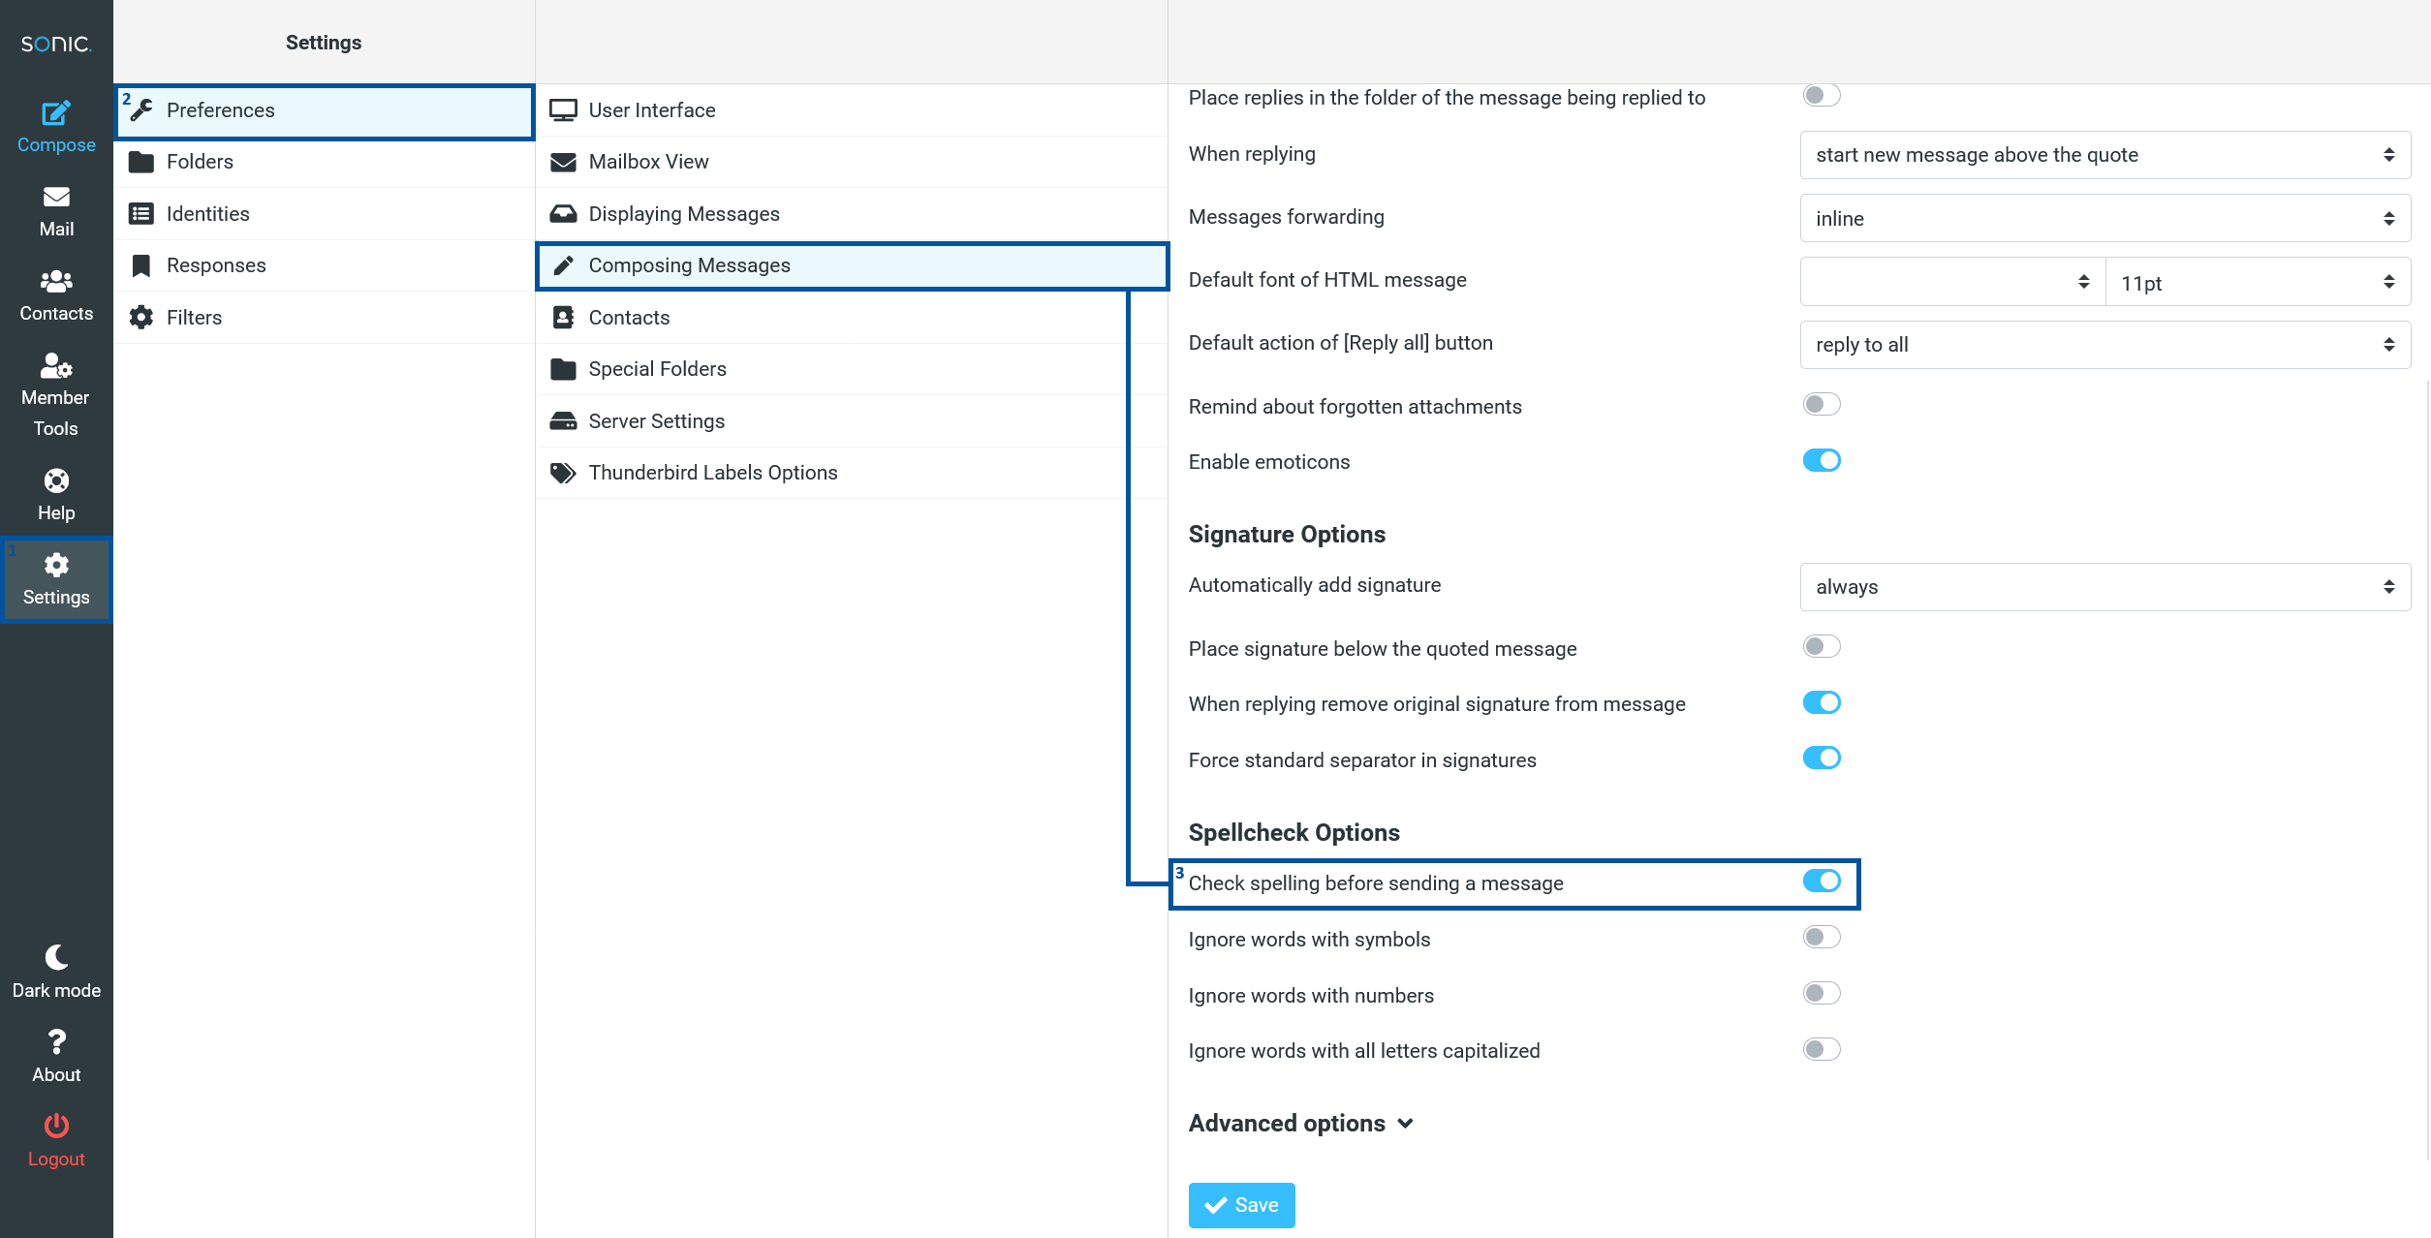Viewport: 2431px width, 1238px height.
Task: Click the Save button
Action: (1241, 1205)
